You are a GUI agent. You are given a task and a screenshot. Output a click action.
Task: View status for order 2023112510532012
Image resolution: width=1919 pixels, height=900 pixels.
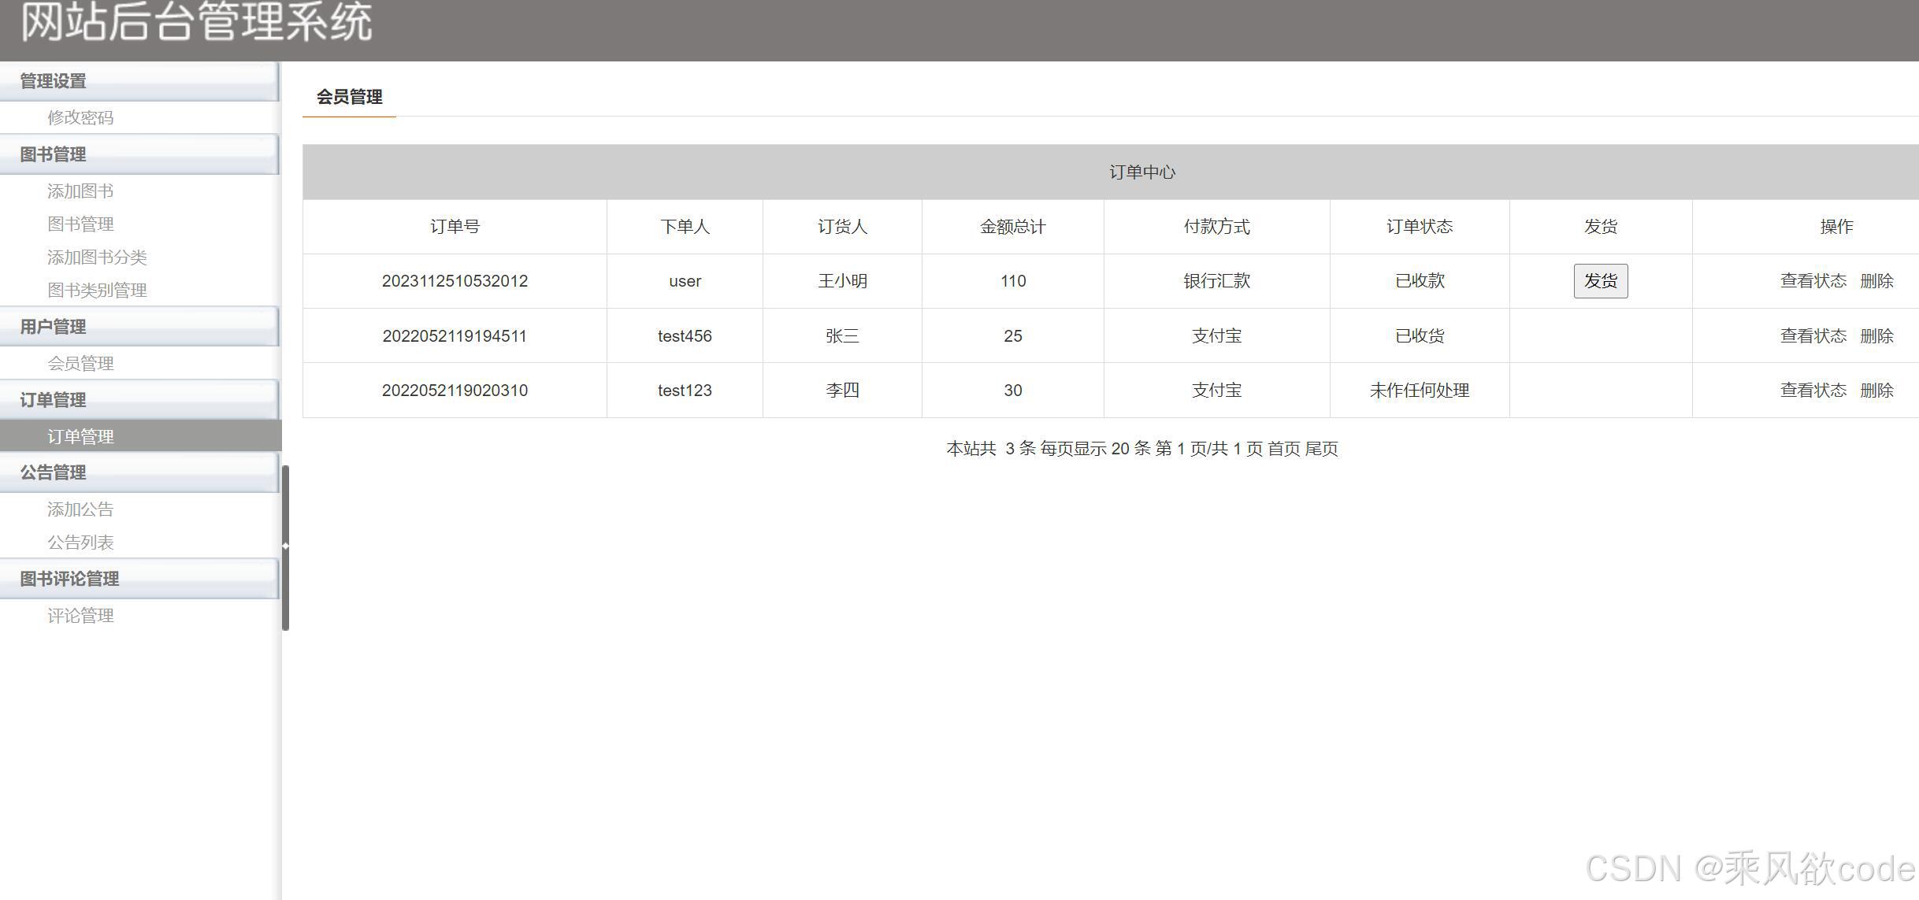1813,281
